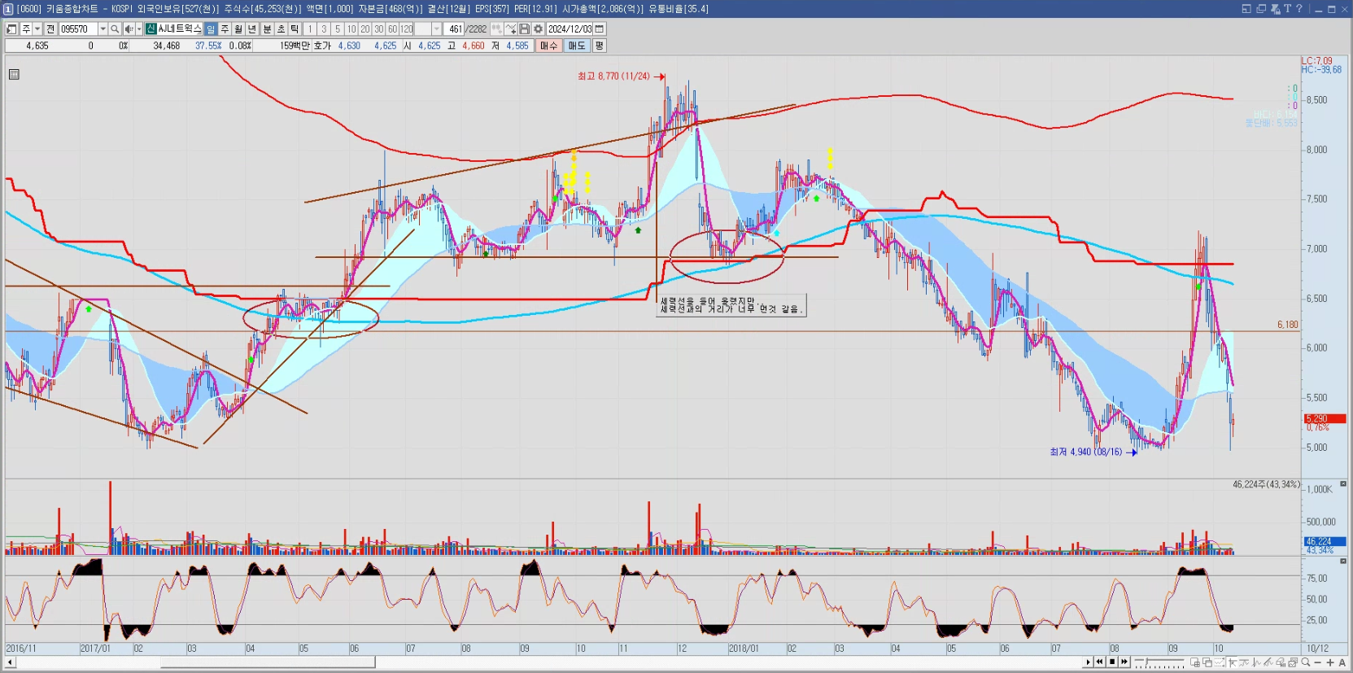Viewport: 1353px width, 673px height.
Task: Click scrollbar left arrow at bottom
Action: 11,662
